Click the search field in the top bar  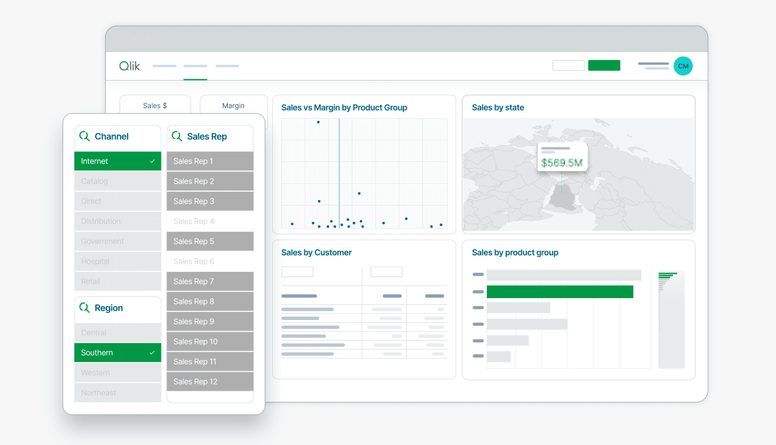[568, 65]
